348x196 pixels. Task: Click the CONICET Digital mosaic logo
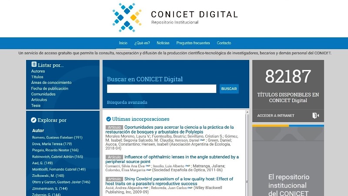tap(127, 17)
